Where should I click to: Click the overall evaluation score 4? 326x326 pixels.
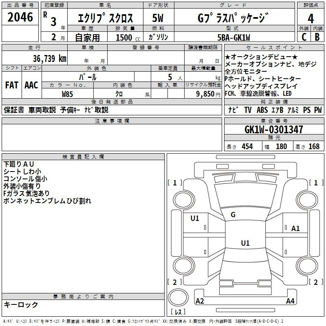pyautogui.click(x=311, y=19)
